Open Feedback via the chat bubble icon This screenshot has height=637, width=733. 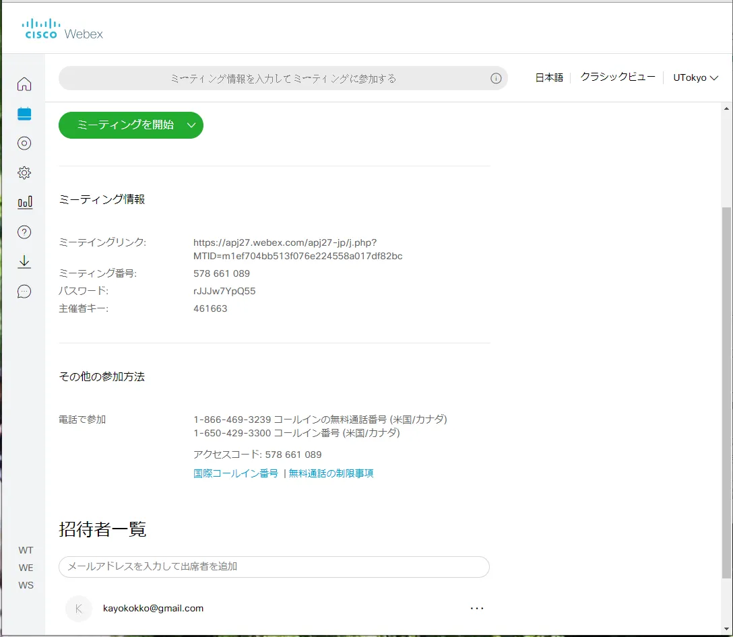point(24,291)
